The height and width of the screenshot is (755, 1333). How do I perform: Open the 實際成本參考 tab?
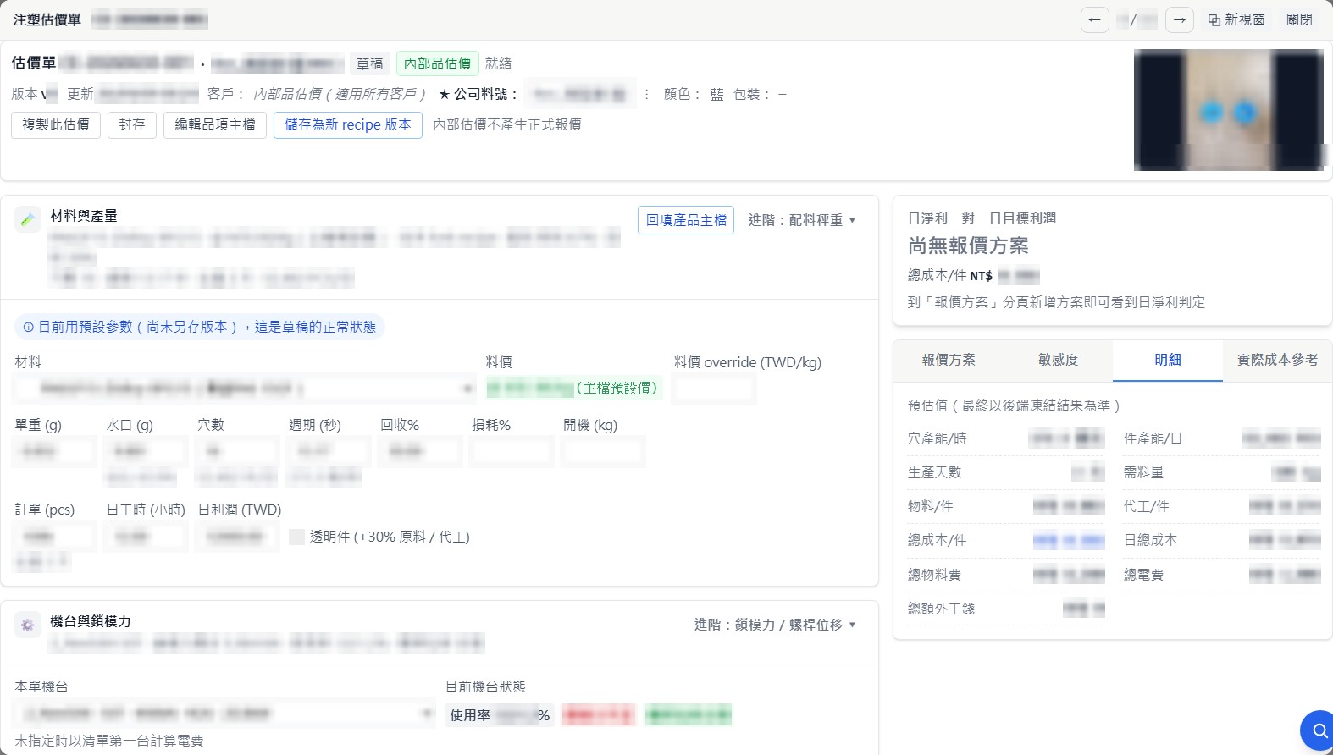coord(1277,360)
